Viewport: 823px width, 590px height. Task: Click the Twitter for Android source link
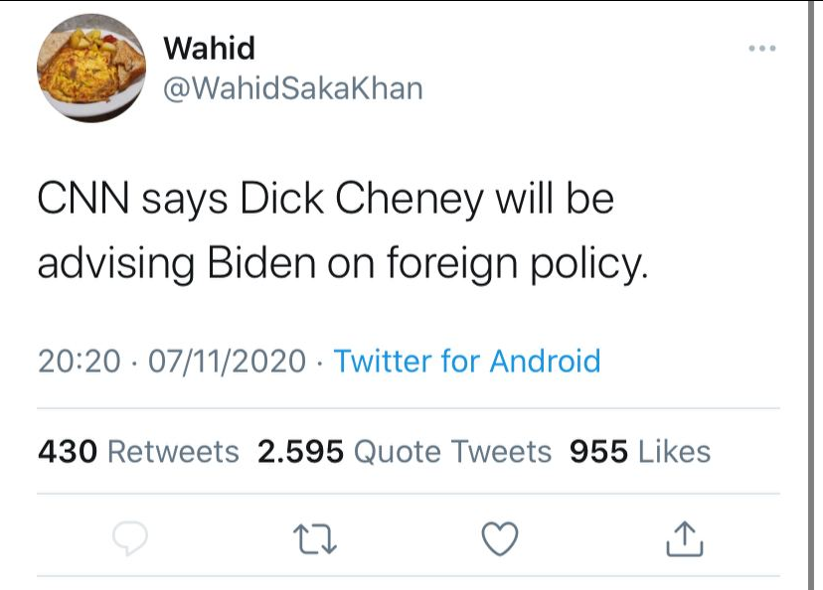(467, 360)
